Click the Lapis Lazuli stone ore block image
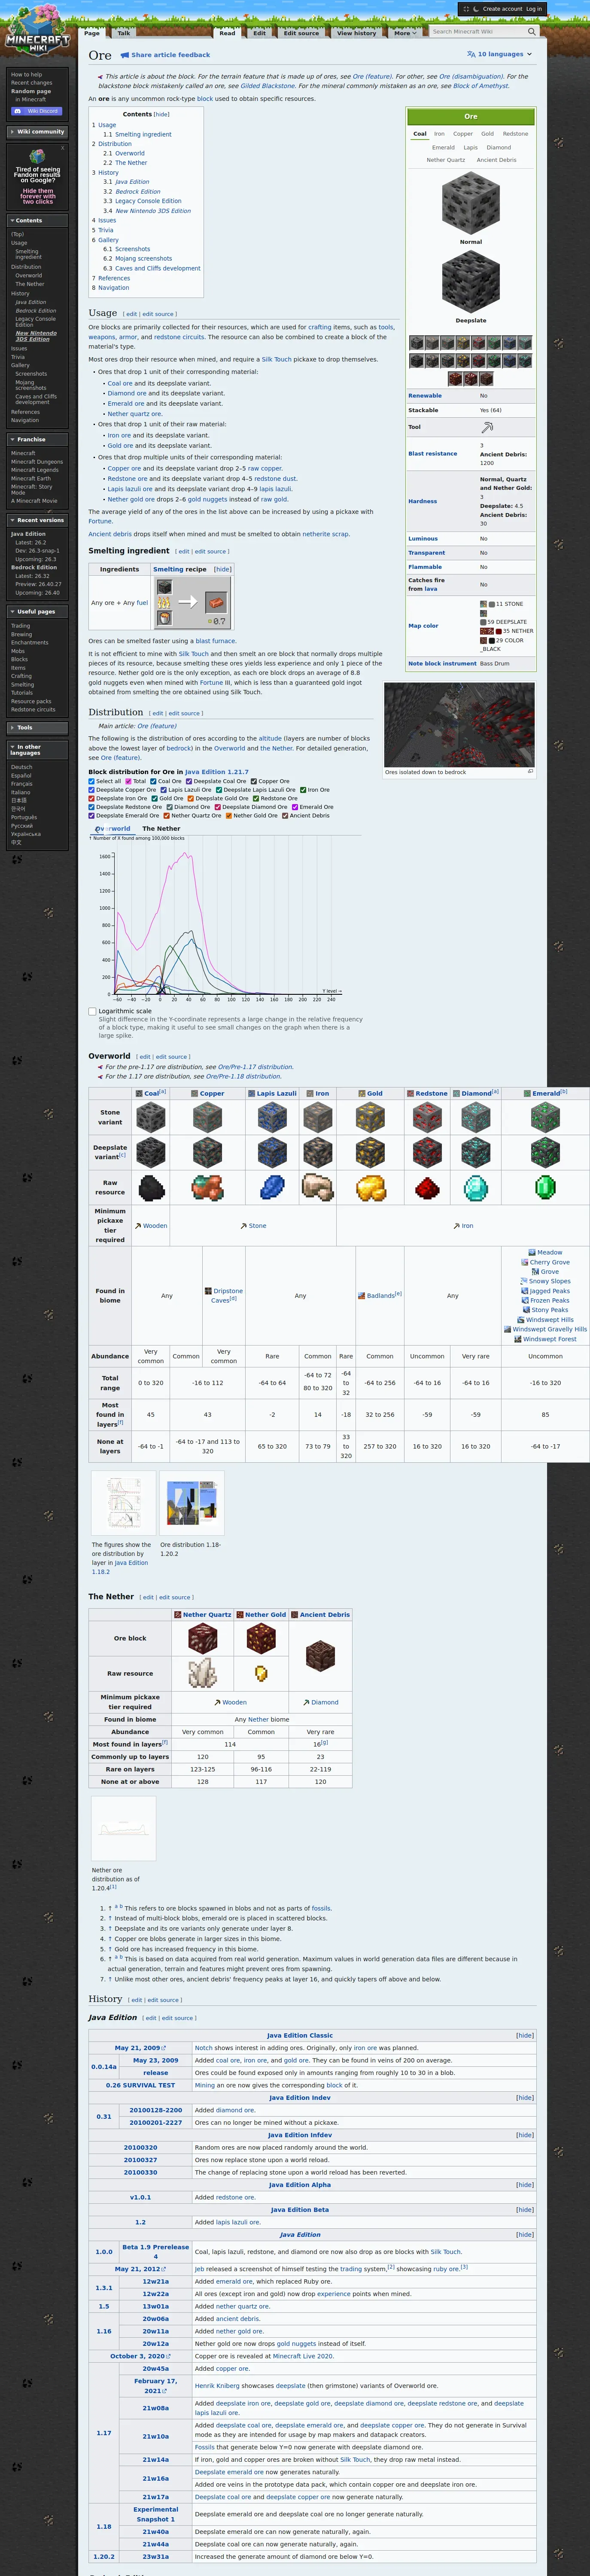This screenshot has width=590, height=2576. point(272,1118)
